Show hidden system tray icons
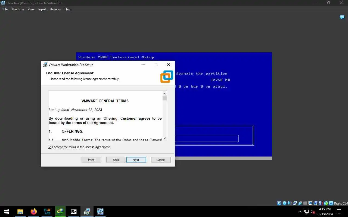The image size is (348, 217). pyautogui.click(x=300, y=212)
